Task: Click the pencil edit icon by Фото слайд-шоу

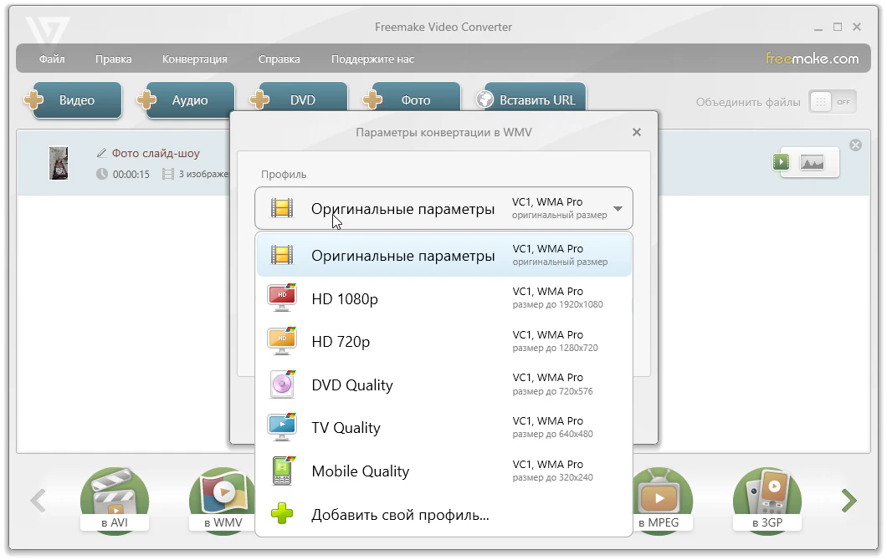Action: point(102,153)
